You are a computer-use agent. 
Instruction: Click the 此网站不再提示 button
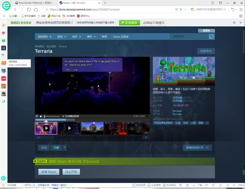coord(154,23)
